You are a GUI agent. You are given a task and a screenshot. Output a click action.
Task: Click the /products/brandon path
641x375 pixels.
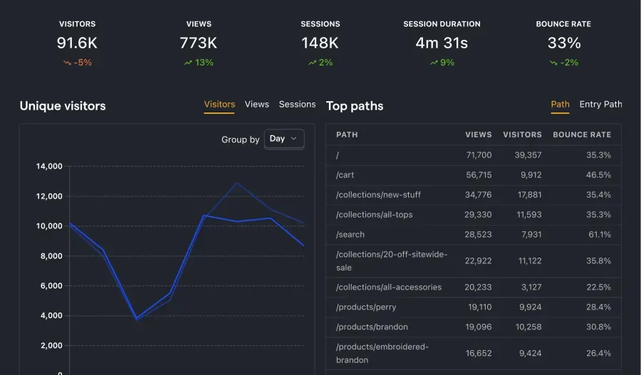pos(372,327)
